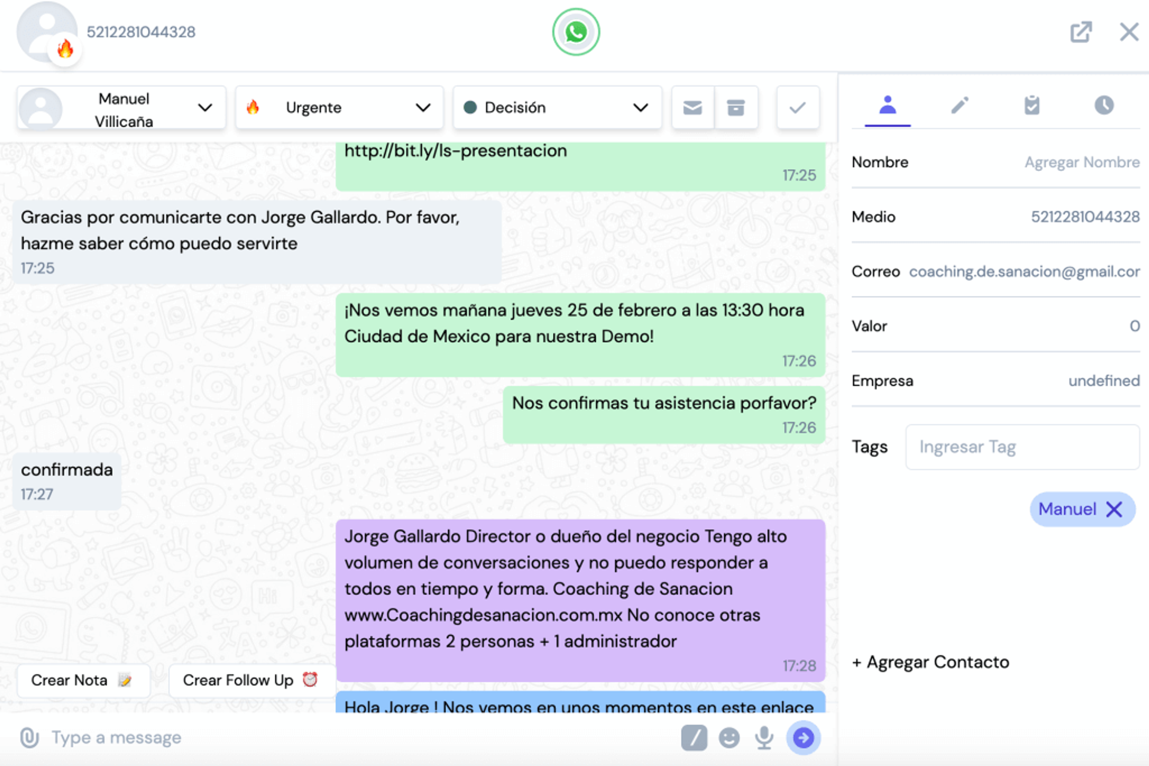Open the clock history tab
The width and height of the screenshot is (1149, 766).
click(1104, 106)
